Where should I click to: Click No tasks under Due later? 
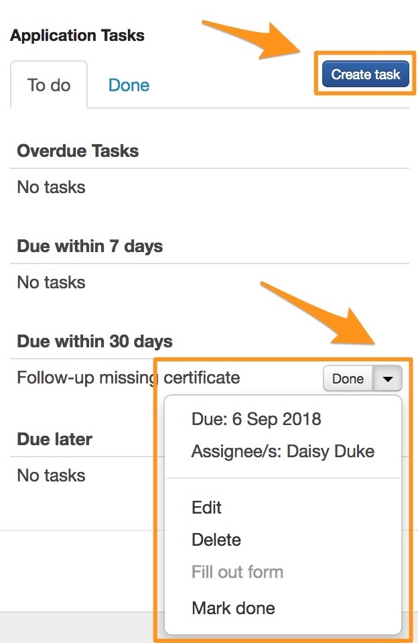(51, 475)
